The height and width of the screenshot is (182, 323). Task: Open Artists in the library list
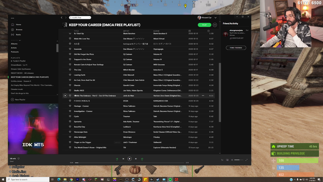14,48
